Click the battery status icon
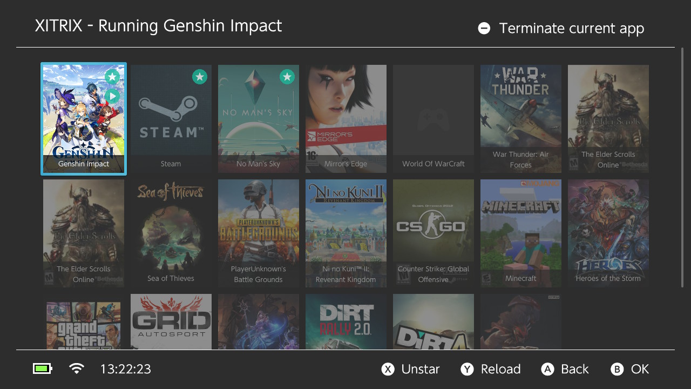The image size is (691, 389). 43,369
